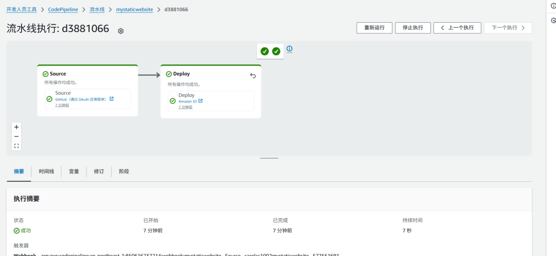The height and width of the screenshot is (256, 556).
Task: Click Deploy stage success check icon
Action: [x=169, y=74]
